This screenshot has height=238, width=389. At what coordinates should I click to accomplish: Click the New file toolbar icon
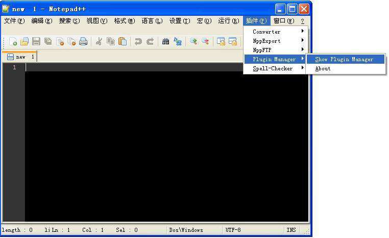point(13,41)
